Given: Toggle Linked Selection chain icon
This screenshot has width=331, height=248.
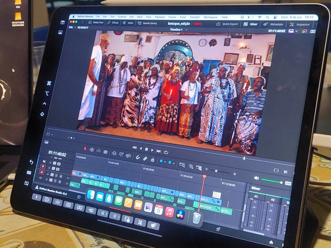Looking at the screenshot, I should [x=145, y=159].
